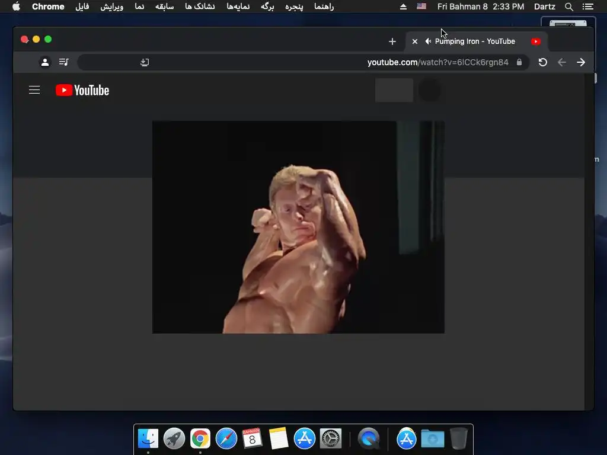This screenshot has height=455, width=607.
Task: Open the Trash in the Dock
Action: coord(458,438)
